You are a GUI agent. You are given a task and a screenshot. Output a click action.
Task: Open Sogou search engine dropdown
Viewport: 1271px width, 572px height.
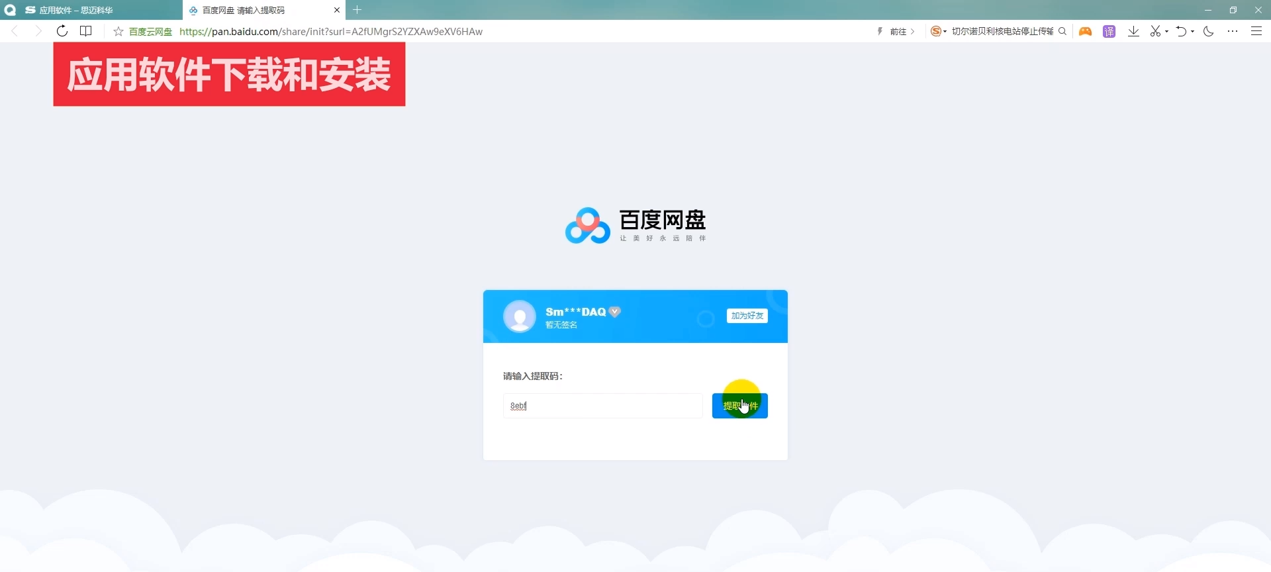tap(939, 31)
